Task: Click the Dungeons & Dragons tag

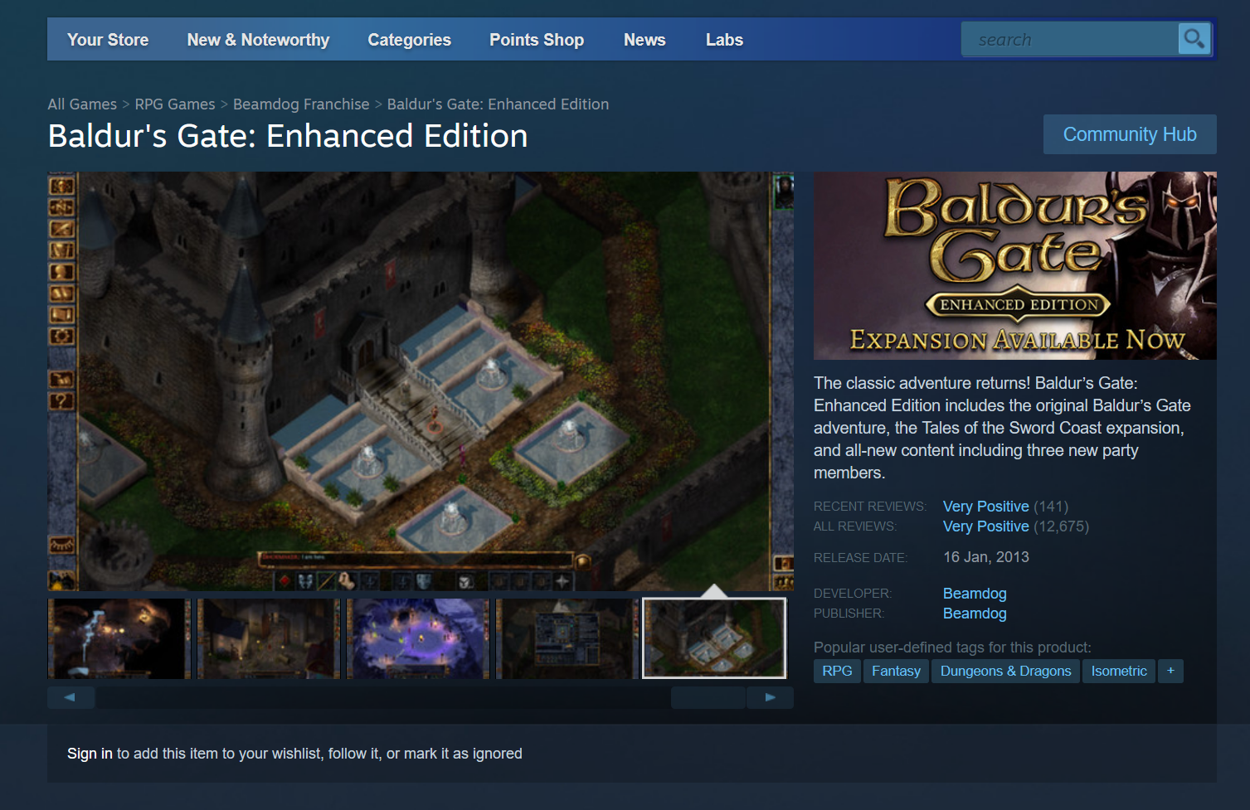Action: click(1005, 671)
